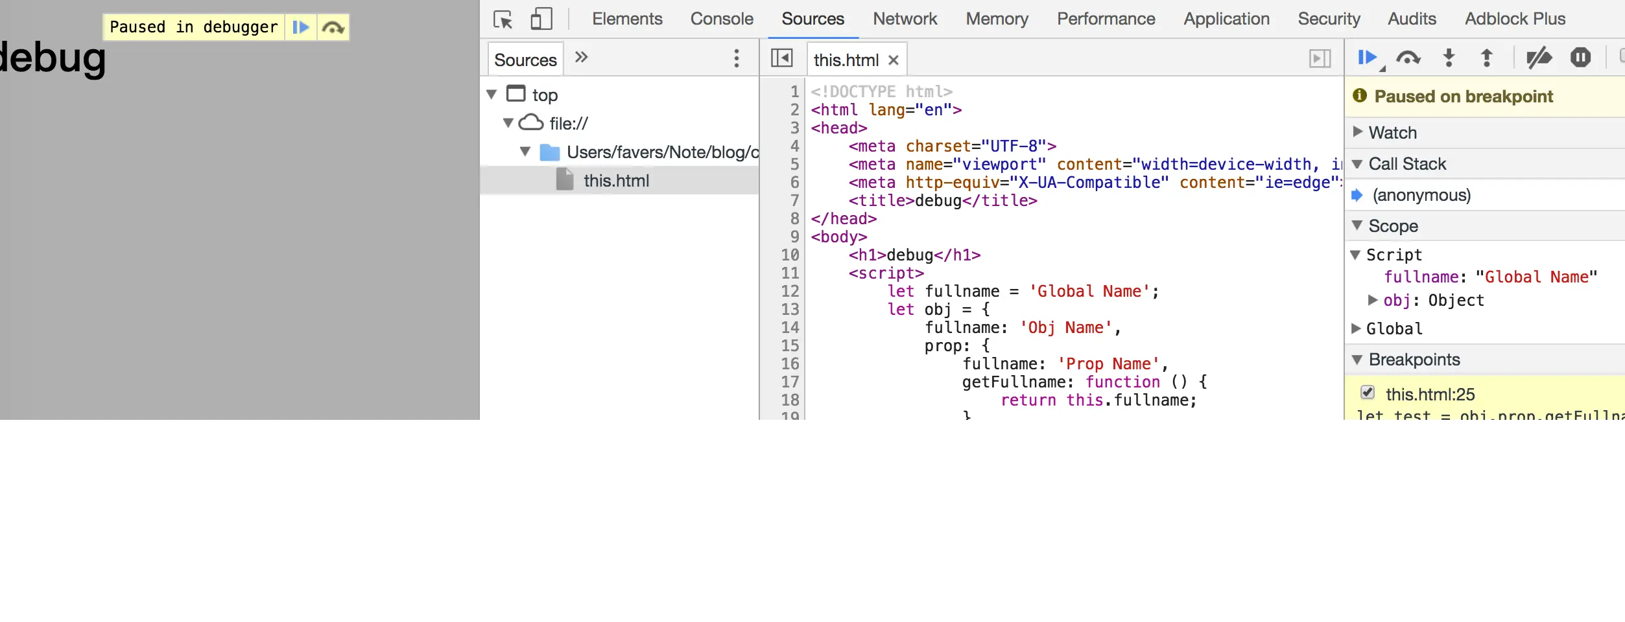This screenshot has width=1625, height=622.
Task: Open the navigator three-dot menu
Action: (736, 58)
